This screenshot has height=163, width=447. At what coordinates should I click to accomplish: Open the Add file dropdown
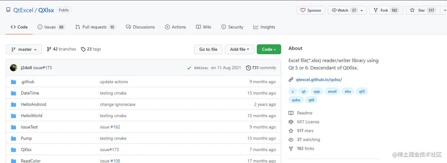(x=240, y=49)
